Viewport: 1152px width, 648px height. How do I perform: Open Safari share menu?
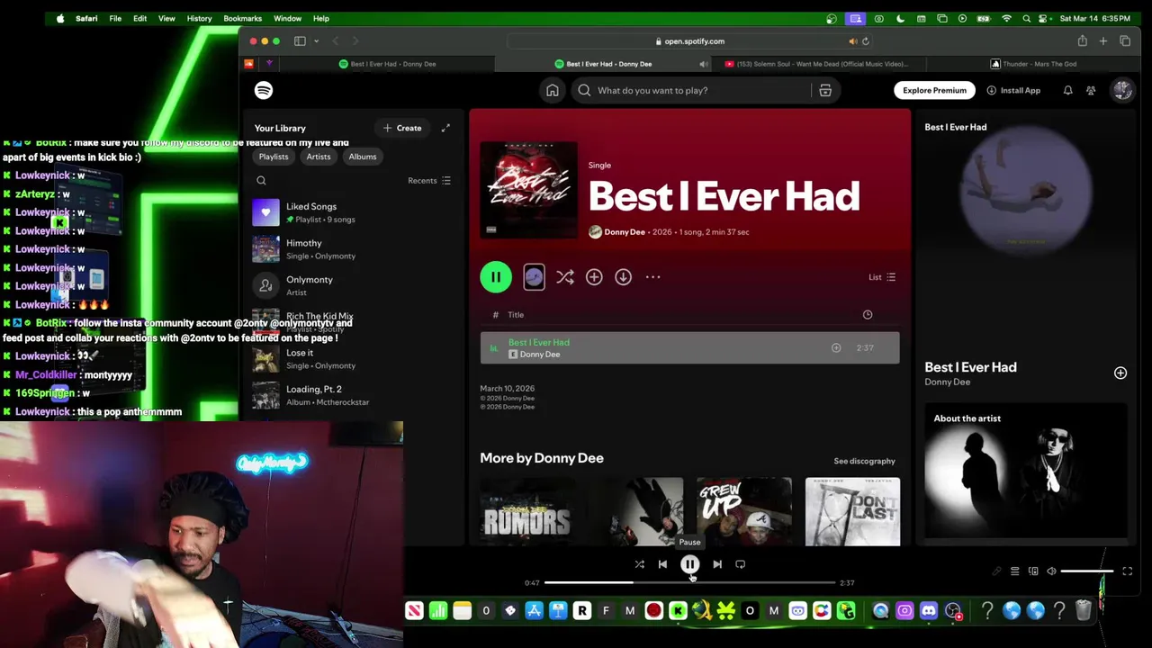1082,41
